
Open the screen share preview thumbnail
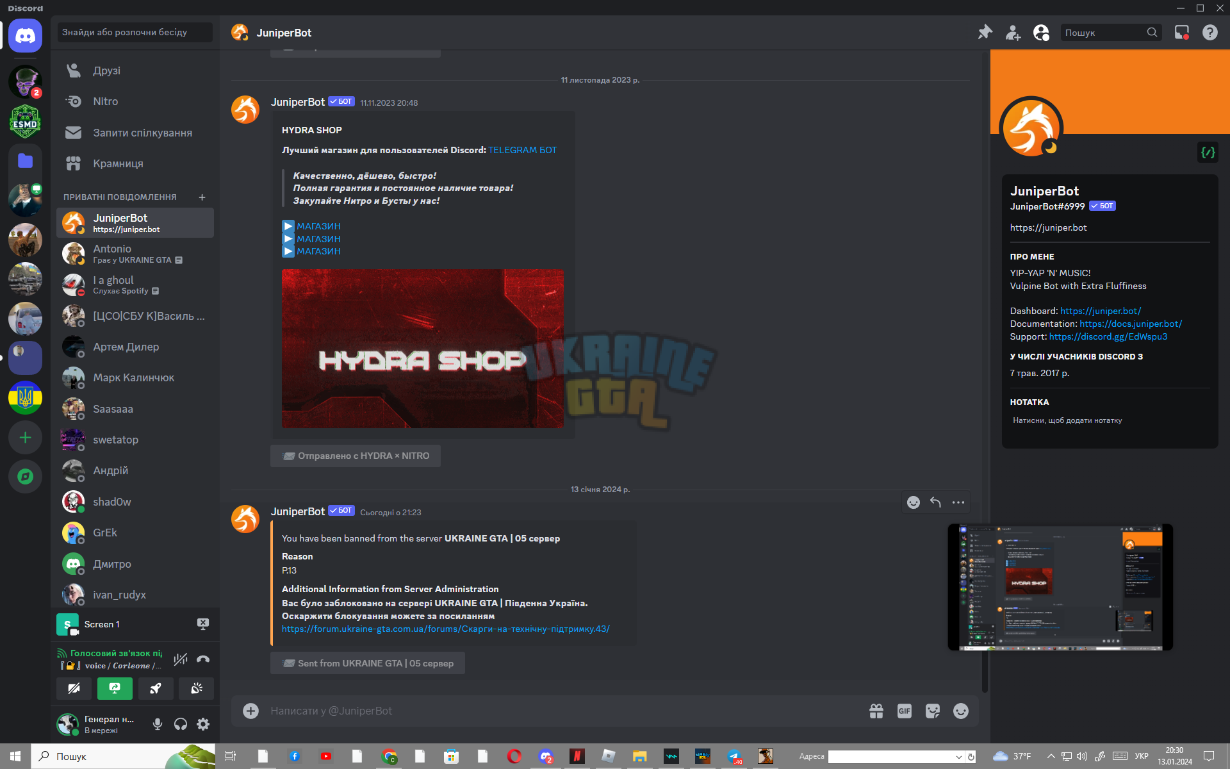[x=1060, y=587]
